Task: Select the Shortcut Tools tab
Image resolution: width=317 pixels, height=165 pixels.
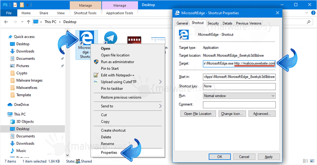Action: pyautogui.click(x=85, y=13)
